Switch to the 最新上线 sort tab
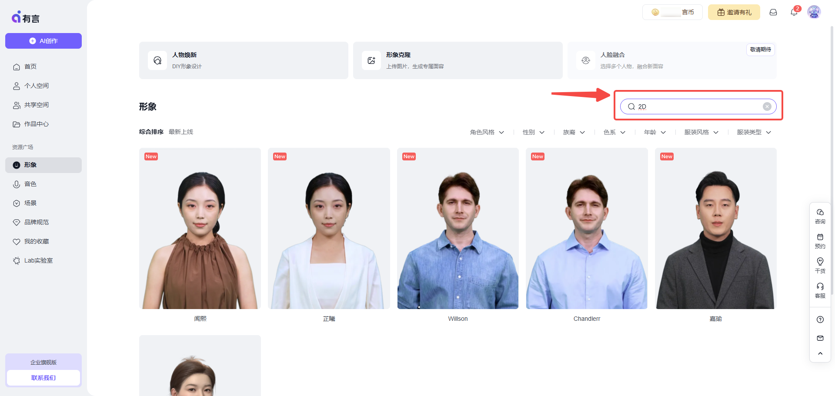Viewport: 835px width, 396px height. 181,132
